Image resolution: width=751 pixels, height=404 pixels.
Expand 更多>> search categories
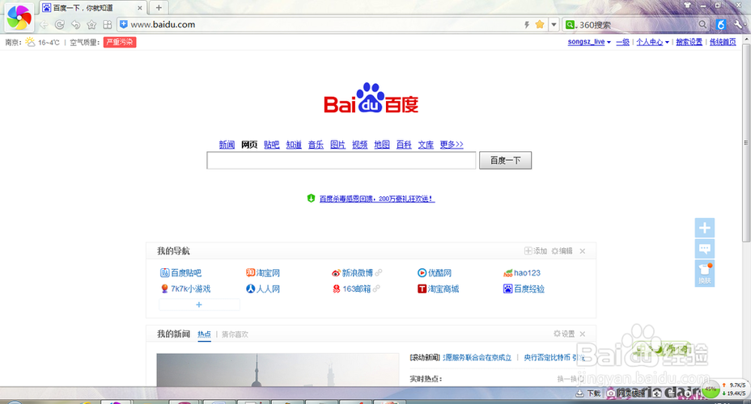coord(452,145)
